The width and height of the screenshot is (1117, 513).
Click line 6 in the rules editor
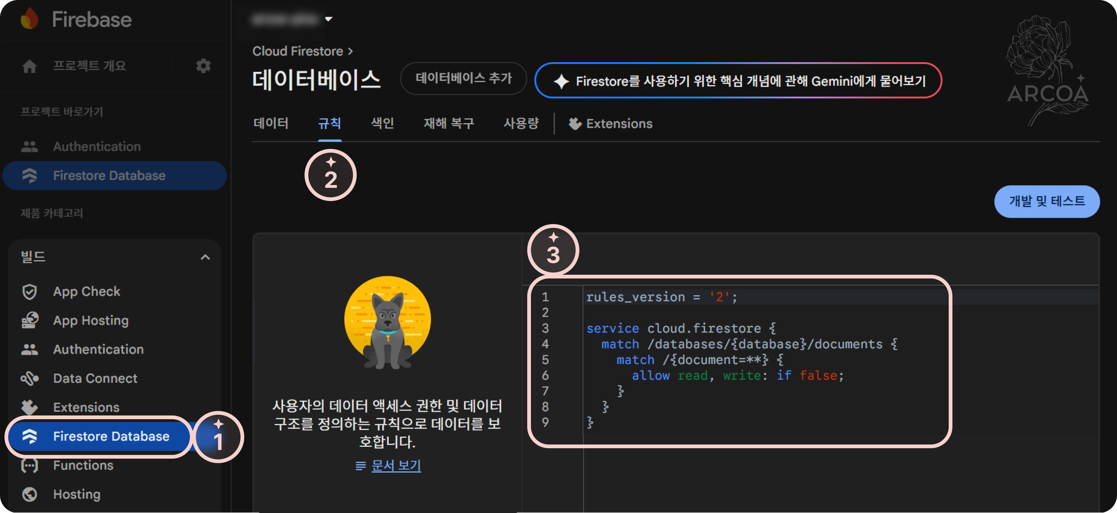(737, 376)
